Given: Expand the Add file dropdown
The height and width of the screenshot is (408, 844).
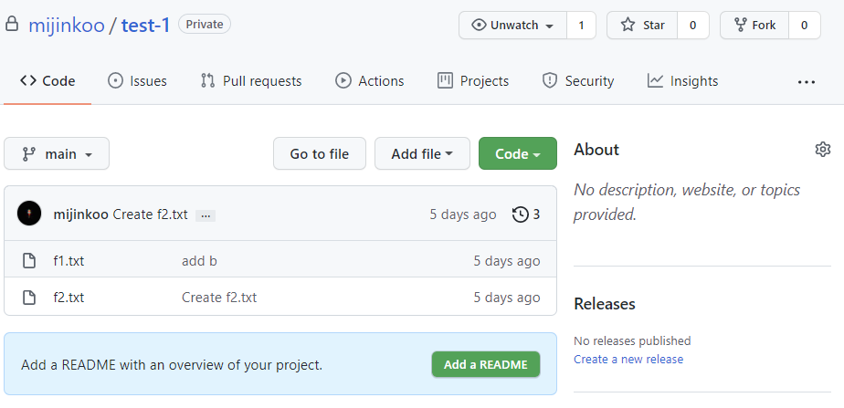Looking at the screenshot, I should coord(422,153).
